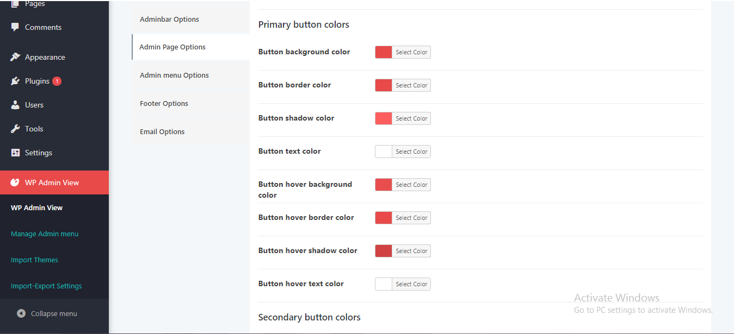734x334 pixels.
Task: Go to Import Themes submenu
Action: tap(34, 260)
